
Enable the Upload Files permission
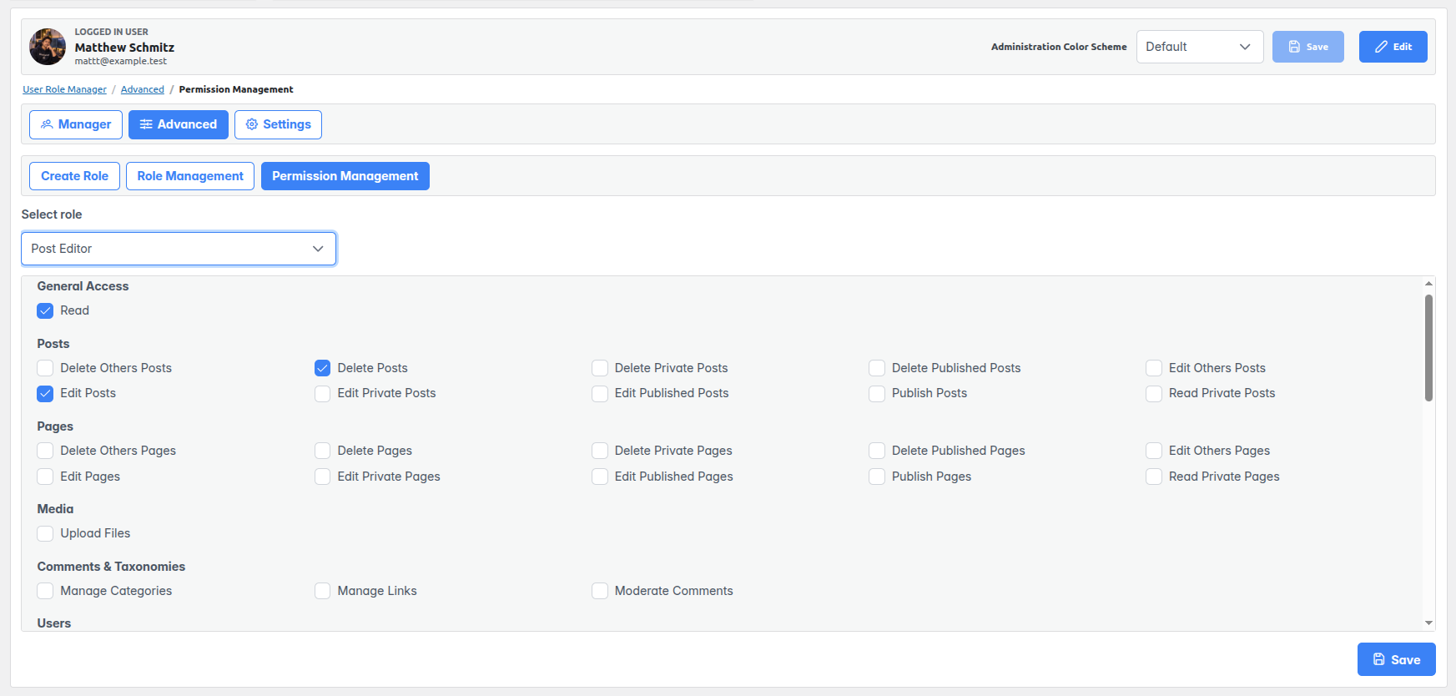[45, 533]
